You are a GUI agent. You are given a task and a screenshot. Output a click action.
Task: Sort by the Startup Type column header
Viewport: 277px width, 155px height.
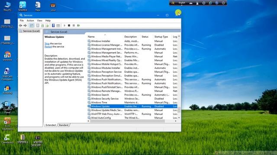(x=161, y=37)
